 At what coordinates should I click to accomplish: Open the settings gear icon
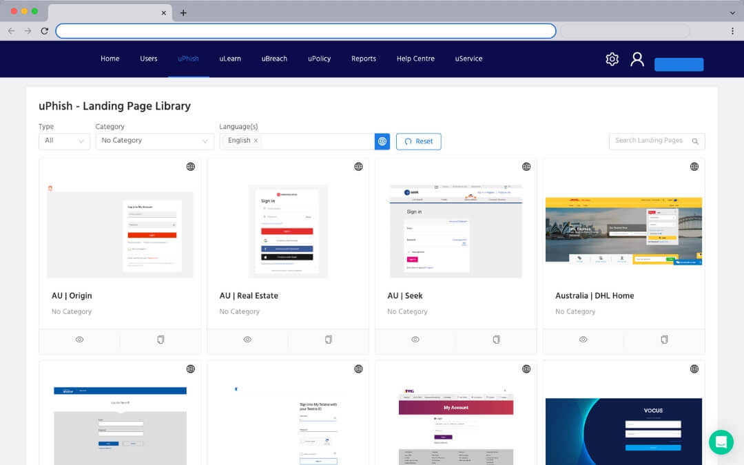pyautogui.click(x=612, y=59)
